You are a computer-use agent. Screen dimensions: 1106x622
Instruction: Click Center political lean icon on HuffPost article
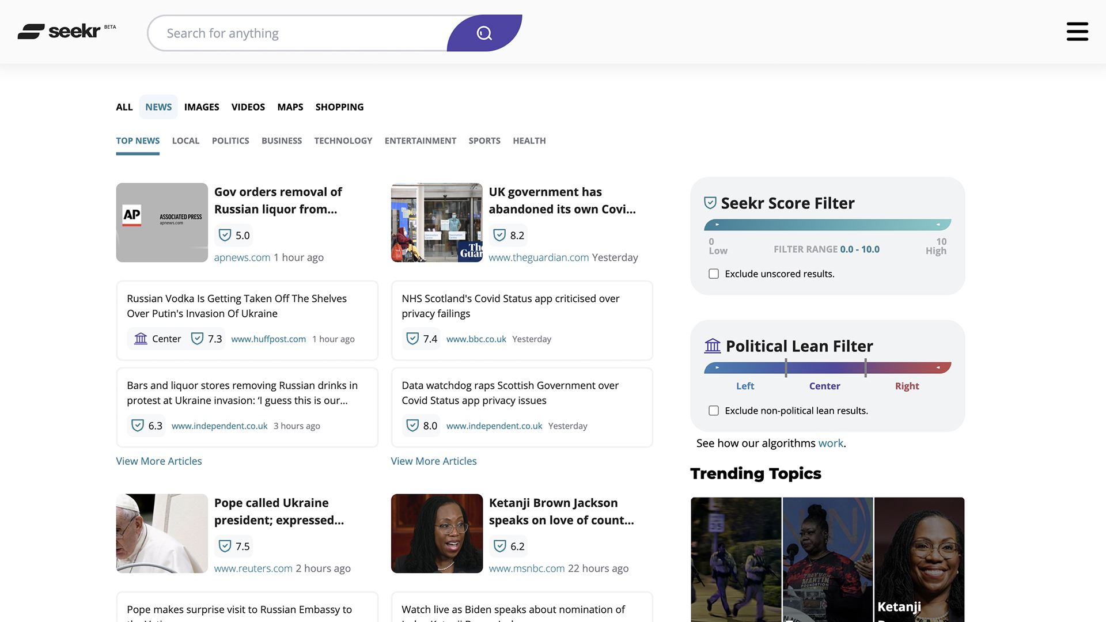coord(141,339)
